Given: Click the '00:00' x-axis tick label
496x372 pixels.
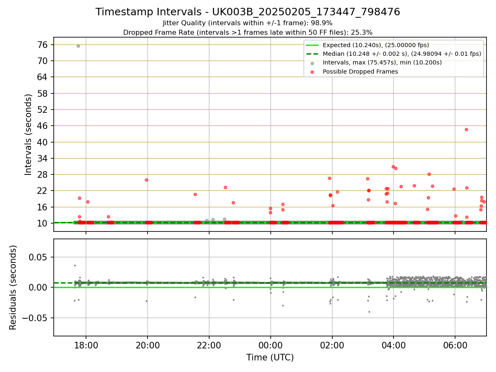Looking at the screenshot, I should point(271,346).
